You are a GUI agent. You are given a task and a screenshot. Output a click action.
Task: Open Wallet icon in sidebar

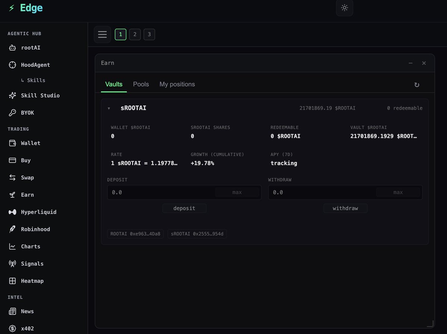[x=12, y=143]
